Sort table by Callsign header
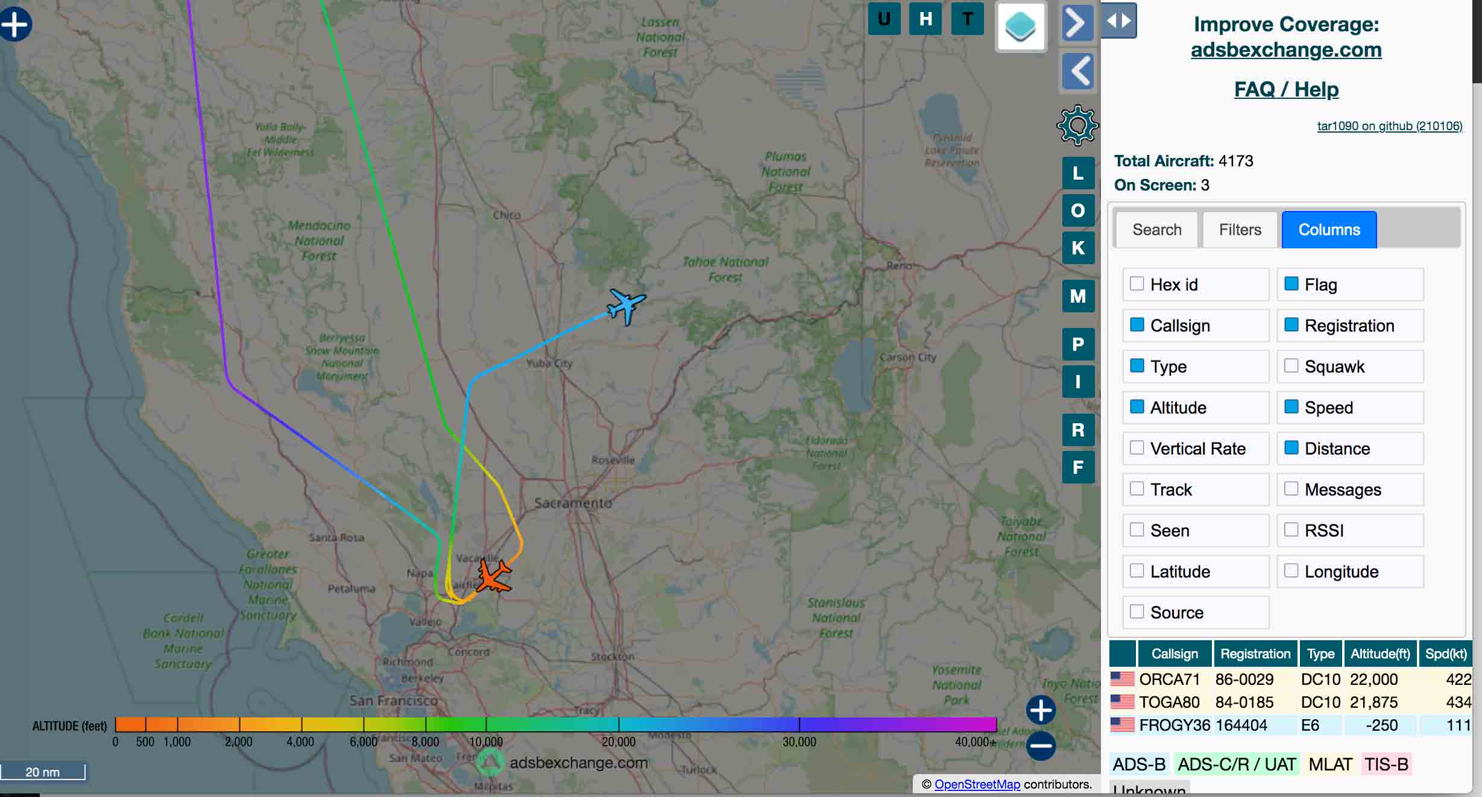Screen dimensions: 1482x797 click(1175, 654)
